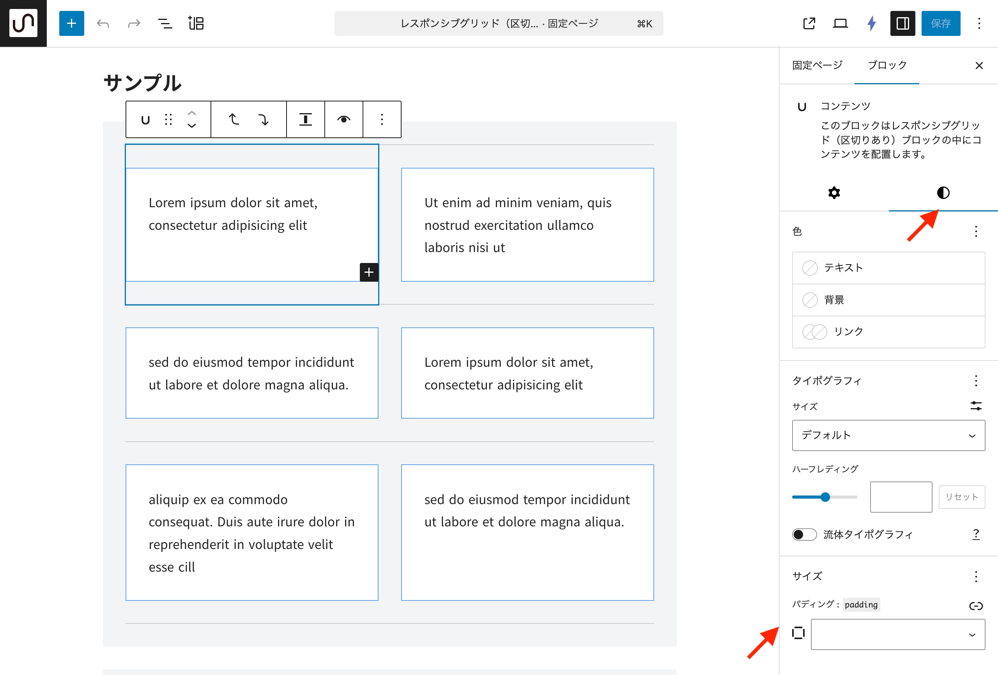Click the 保存 save button
The image size is (998, 675).
click(940, 23)
